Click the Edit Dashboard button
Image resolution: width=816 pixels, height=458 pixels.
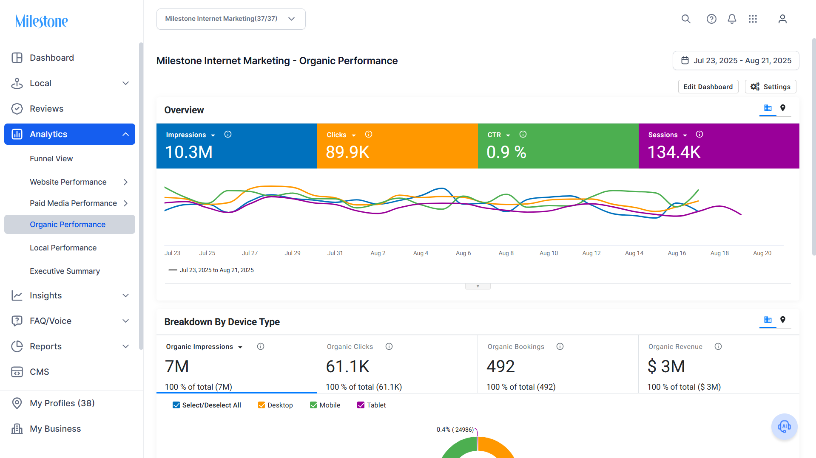tap(708, 87)
